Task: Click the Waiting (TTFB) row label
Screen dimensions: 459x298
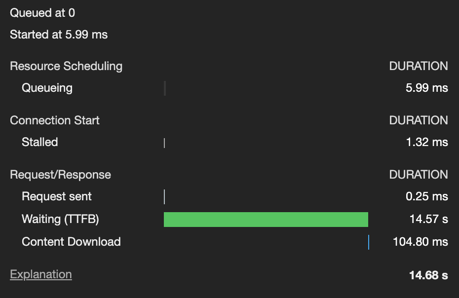Action: pos(60,219)
